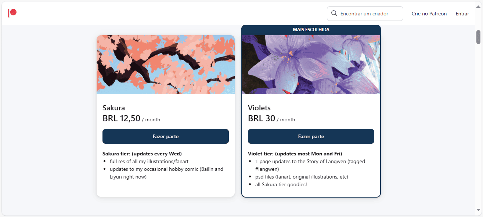Click the BRL 12,50 monthly price
Viewport: 483px width, 217px height.
click(x=121, y=118)
